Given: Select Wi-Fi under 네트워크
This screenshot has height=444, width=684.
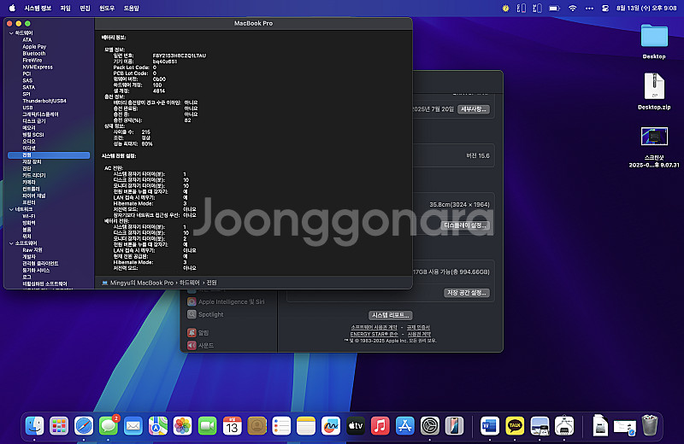Looking at the screenshot, I should tap(29, 216).
